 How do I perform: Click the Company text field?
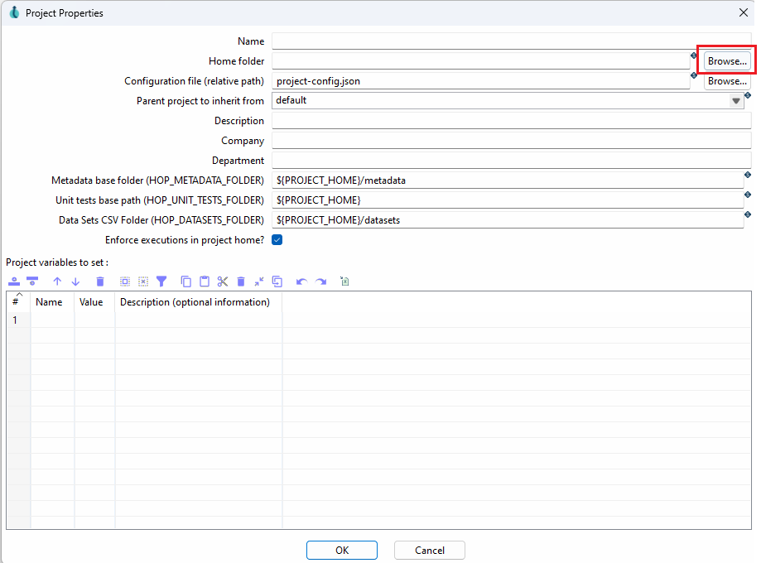pos(512,141)
